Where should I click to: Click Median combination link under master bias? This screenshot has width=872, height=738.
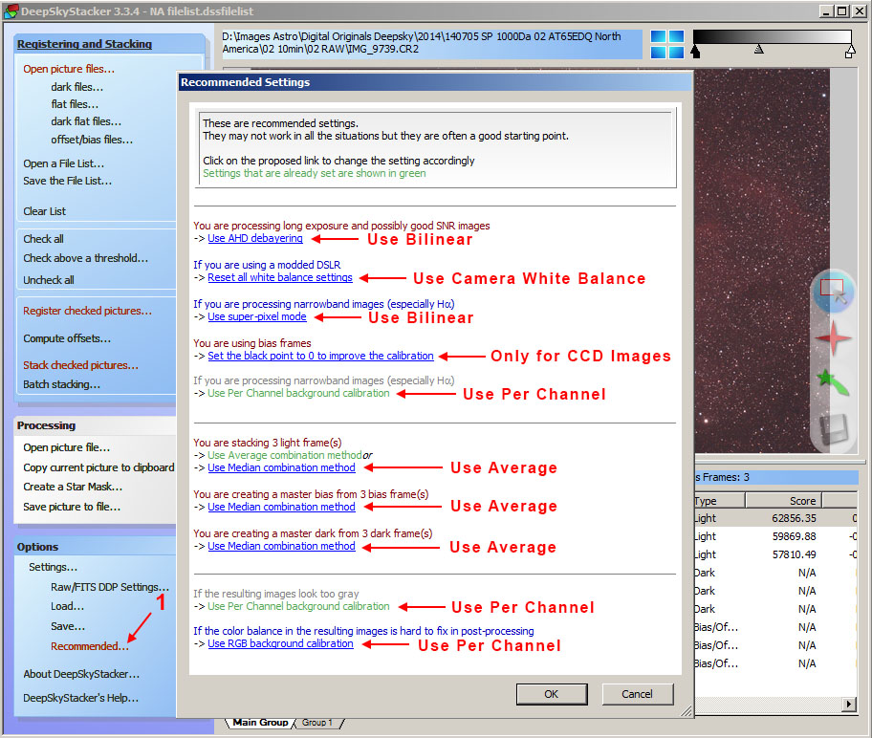tap(281, 507)
